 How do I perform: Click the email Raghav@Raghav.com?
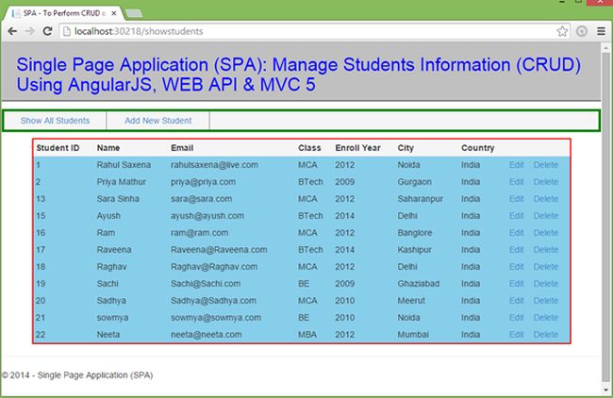tap(214, 267)
